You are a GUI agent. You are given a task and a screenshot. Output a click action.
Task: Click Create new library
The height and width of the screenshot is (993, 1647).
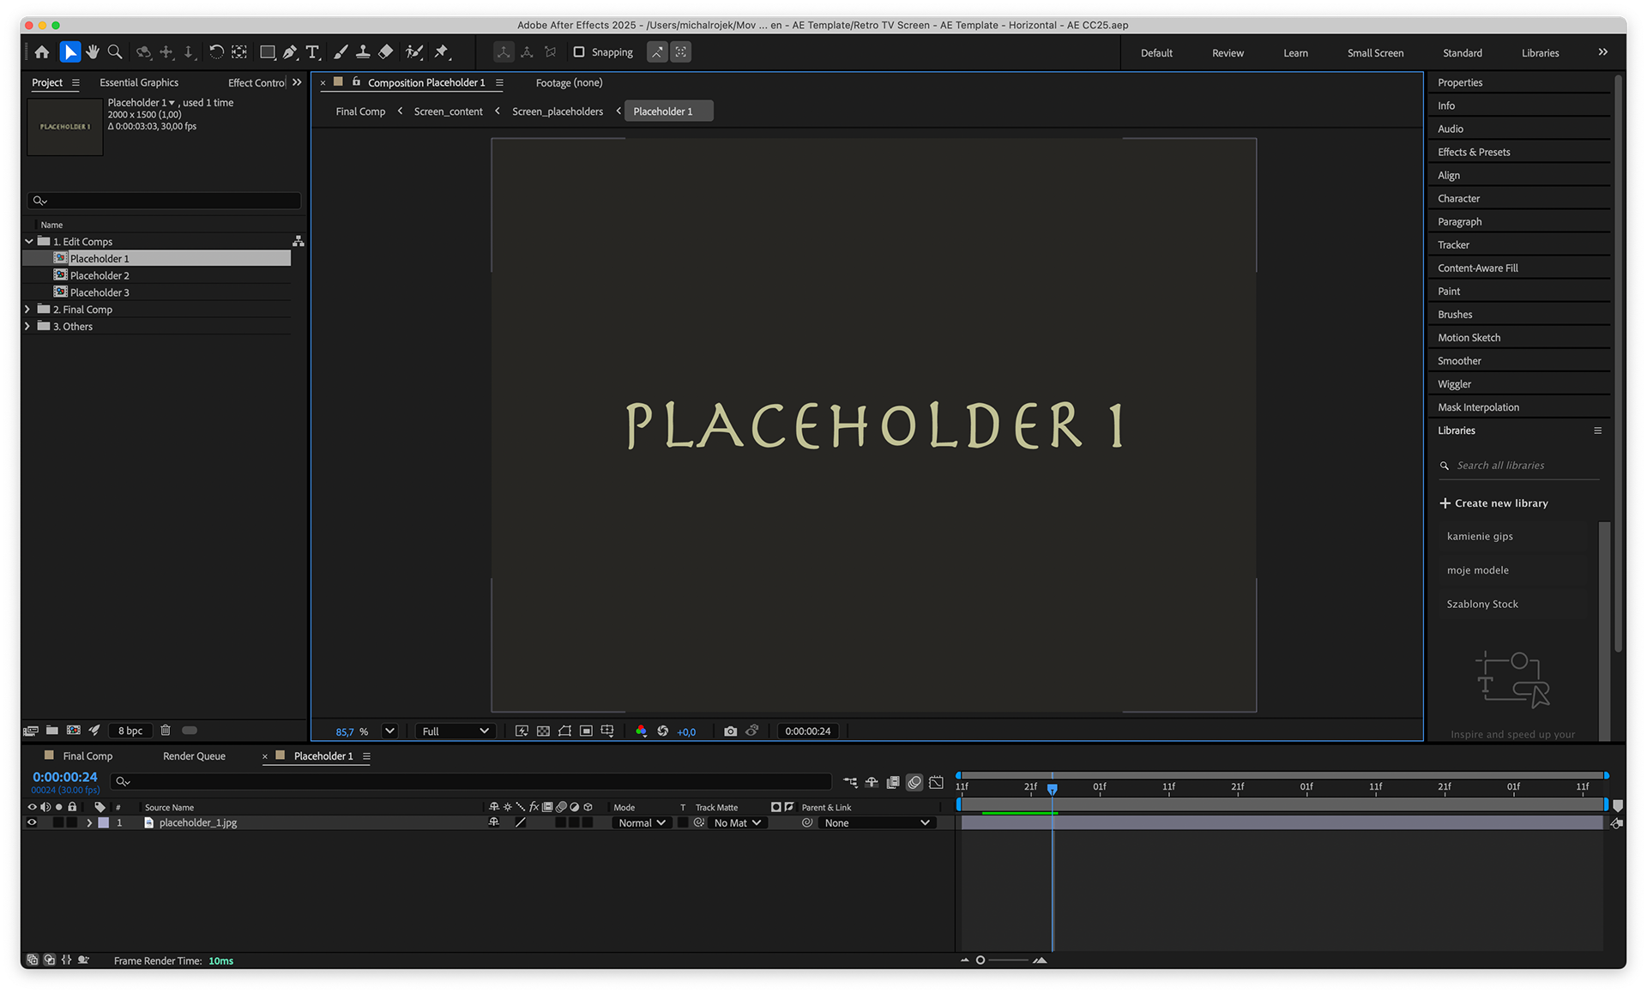coord(1493,503)
